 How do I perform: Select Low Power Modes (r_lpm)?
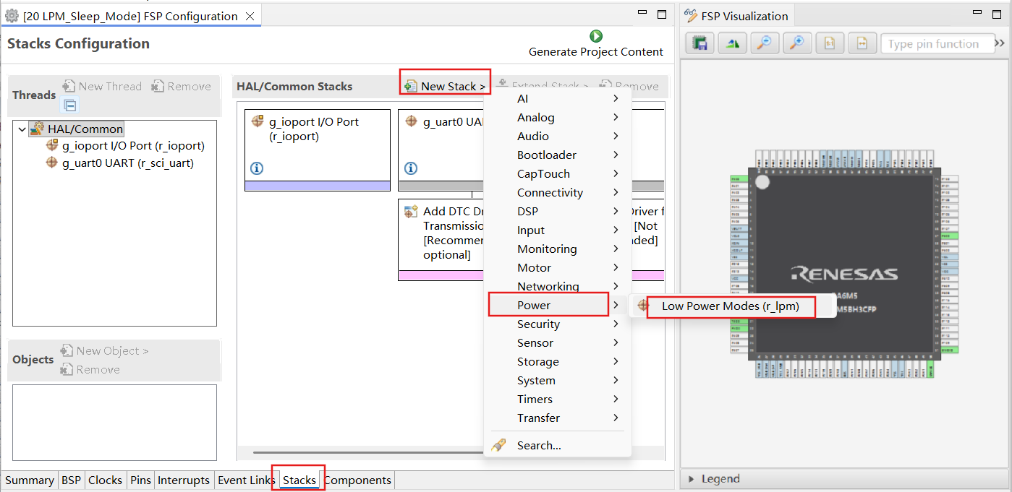[x=734, y=306]
